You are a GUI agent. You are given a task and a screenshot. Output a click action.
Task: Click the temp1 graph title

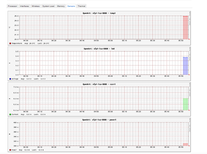tap(101, 13)
